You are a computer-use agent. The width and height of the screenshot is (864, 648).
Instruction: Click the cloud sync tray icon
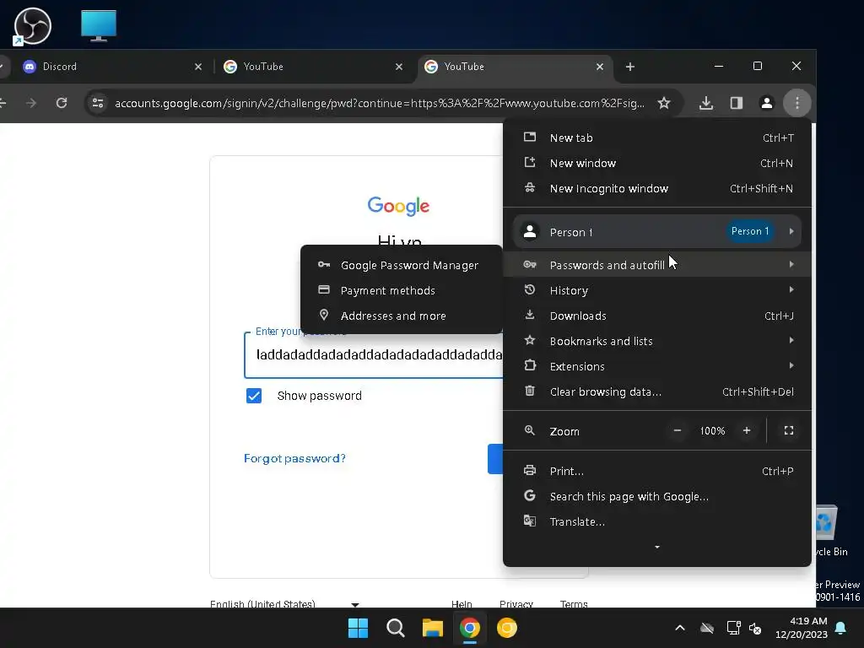[707, 628]
